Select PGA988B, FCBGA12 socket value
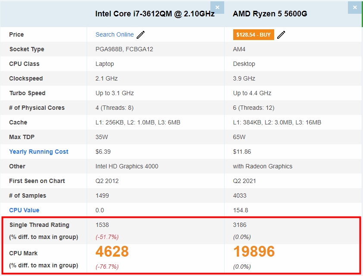 (124, 49)
